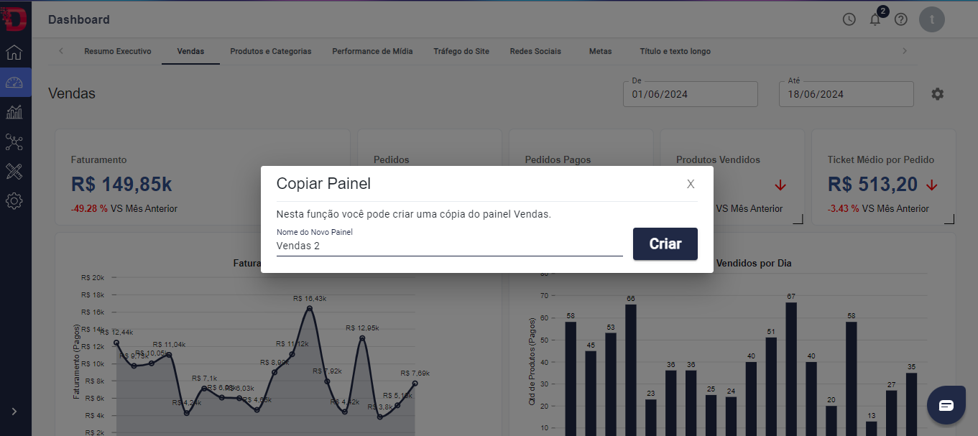This screenshot has width=978, height=436.
Task: Open the network nodes sidebar icon
Action: tap(14, 142)
